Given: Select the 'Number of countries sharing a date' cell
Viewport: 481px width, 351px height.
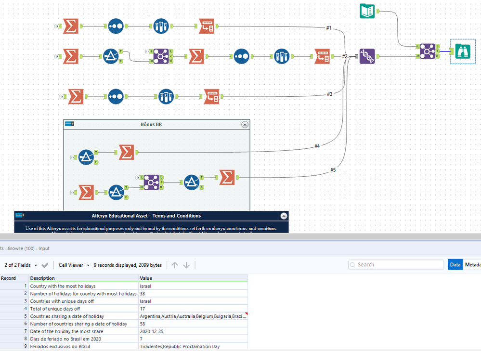Looking at the screenshot, I should tap(84, 324).
